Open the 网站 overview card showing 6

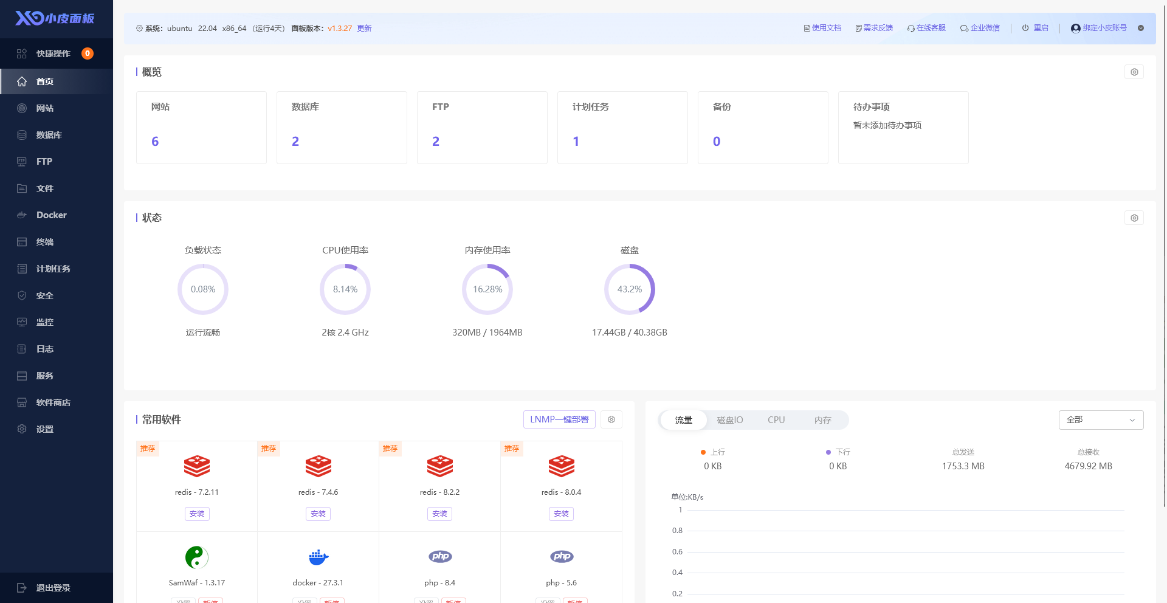point(201,128)
